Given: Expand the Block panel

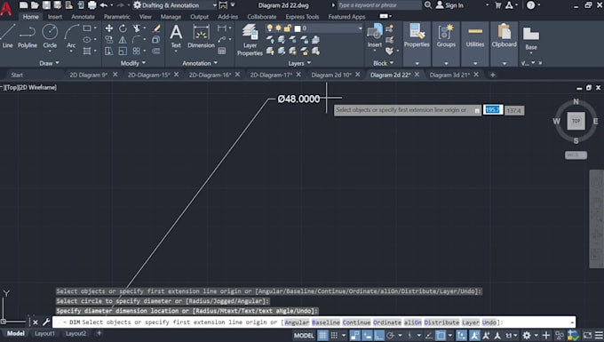Looking at the screenshot, I should tap(384, 63).
